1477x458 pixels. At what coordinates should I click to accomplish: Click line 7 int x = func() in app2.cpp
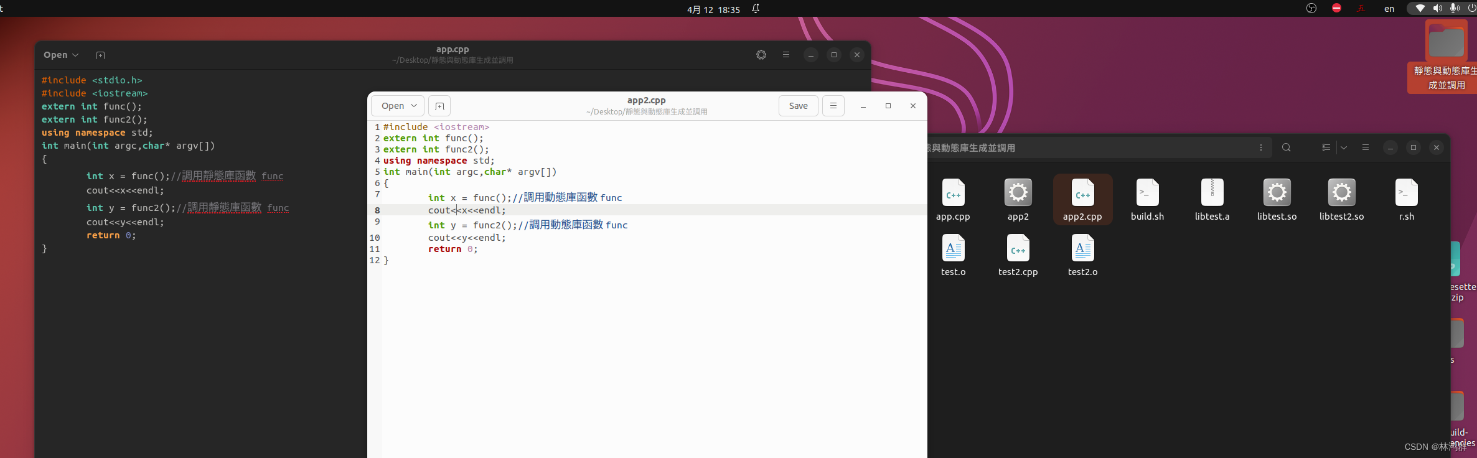point(525,197)
